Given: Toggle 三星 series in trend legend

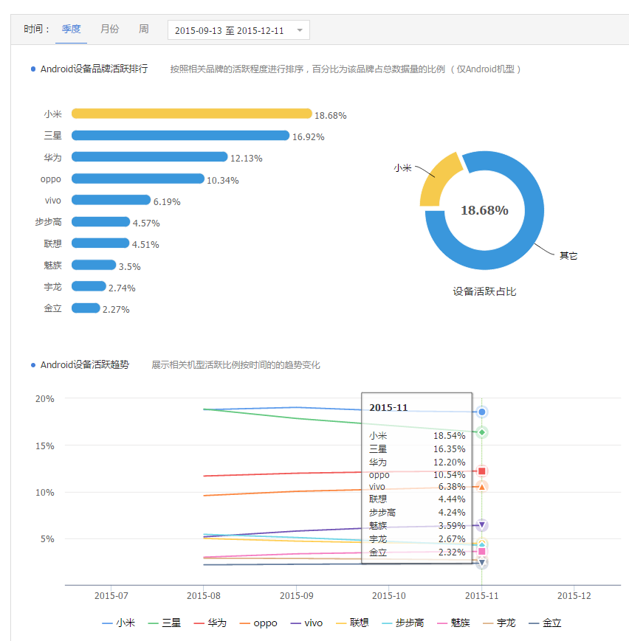Looking at the screenshot, I should (x=165, y=623).
